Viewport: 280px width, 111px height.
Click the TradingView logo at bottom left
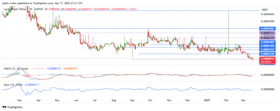click(x=12, y=107)
